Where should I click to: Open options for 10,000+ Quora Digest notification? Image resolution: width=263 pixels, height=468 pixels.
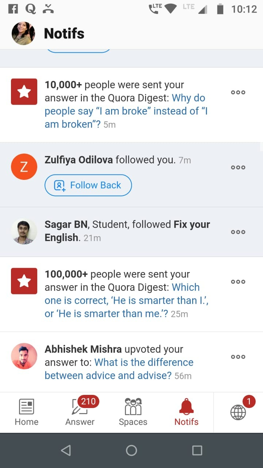pos(238,93)
